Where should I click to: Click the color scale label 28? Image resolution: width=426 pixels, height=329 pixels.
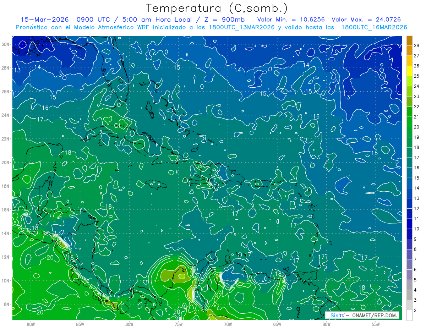pyautogui.click(x=417, y=45)
